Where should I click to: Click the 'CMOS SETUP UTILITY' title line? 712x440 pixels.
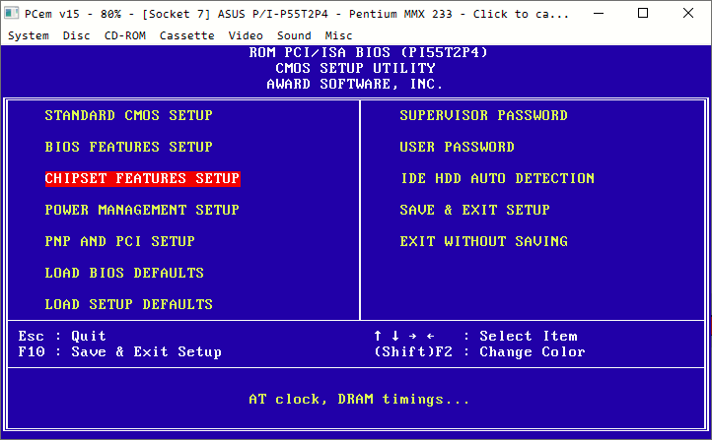pyautogui.click(x=355, y=68)
